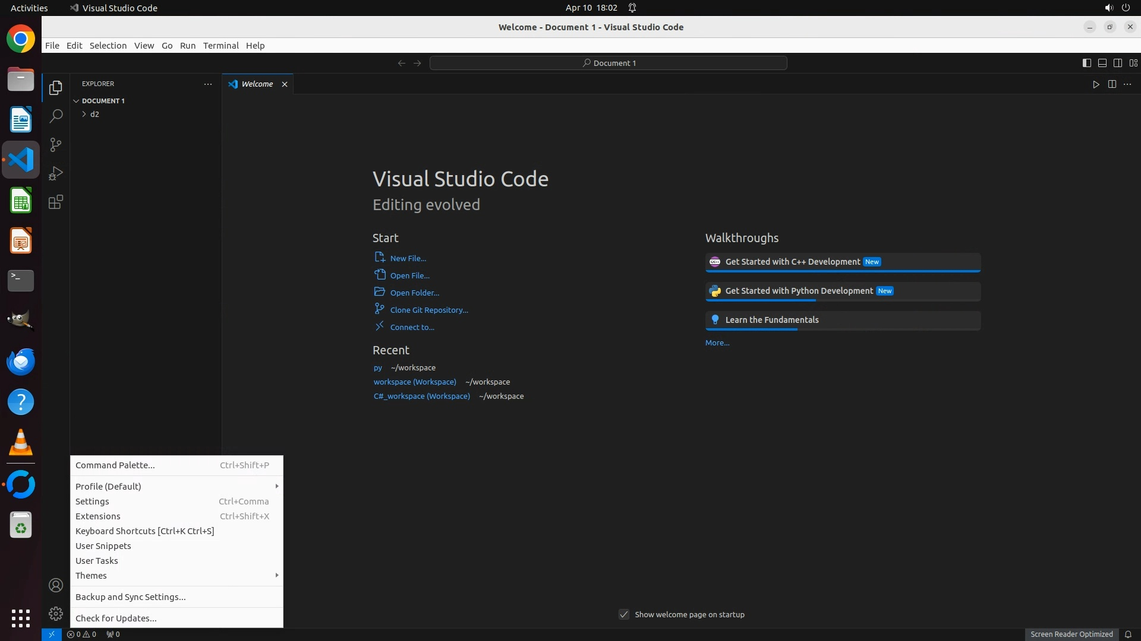
Task: Click the Run play icon in editor toolbar
Action: (1096, 84)
